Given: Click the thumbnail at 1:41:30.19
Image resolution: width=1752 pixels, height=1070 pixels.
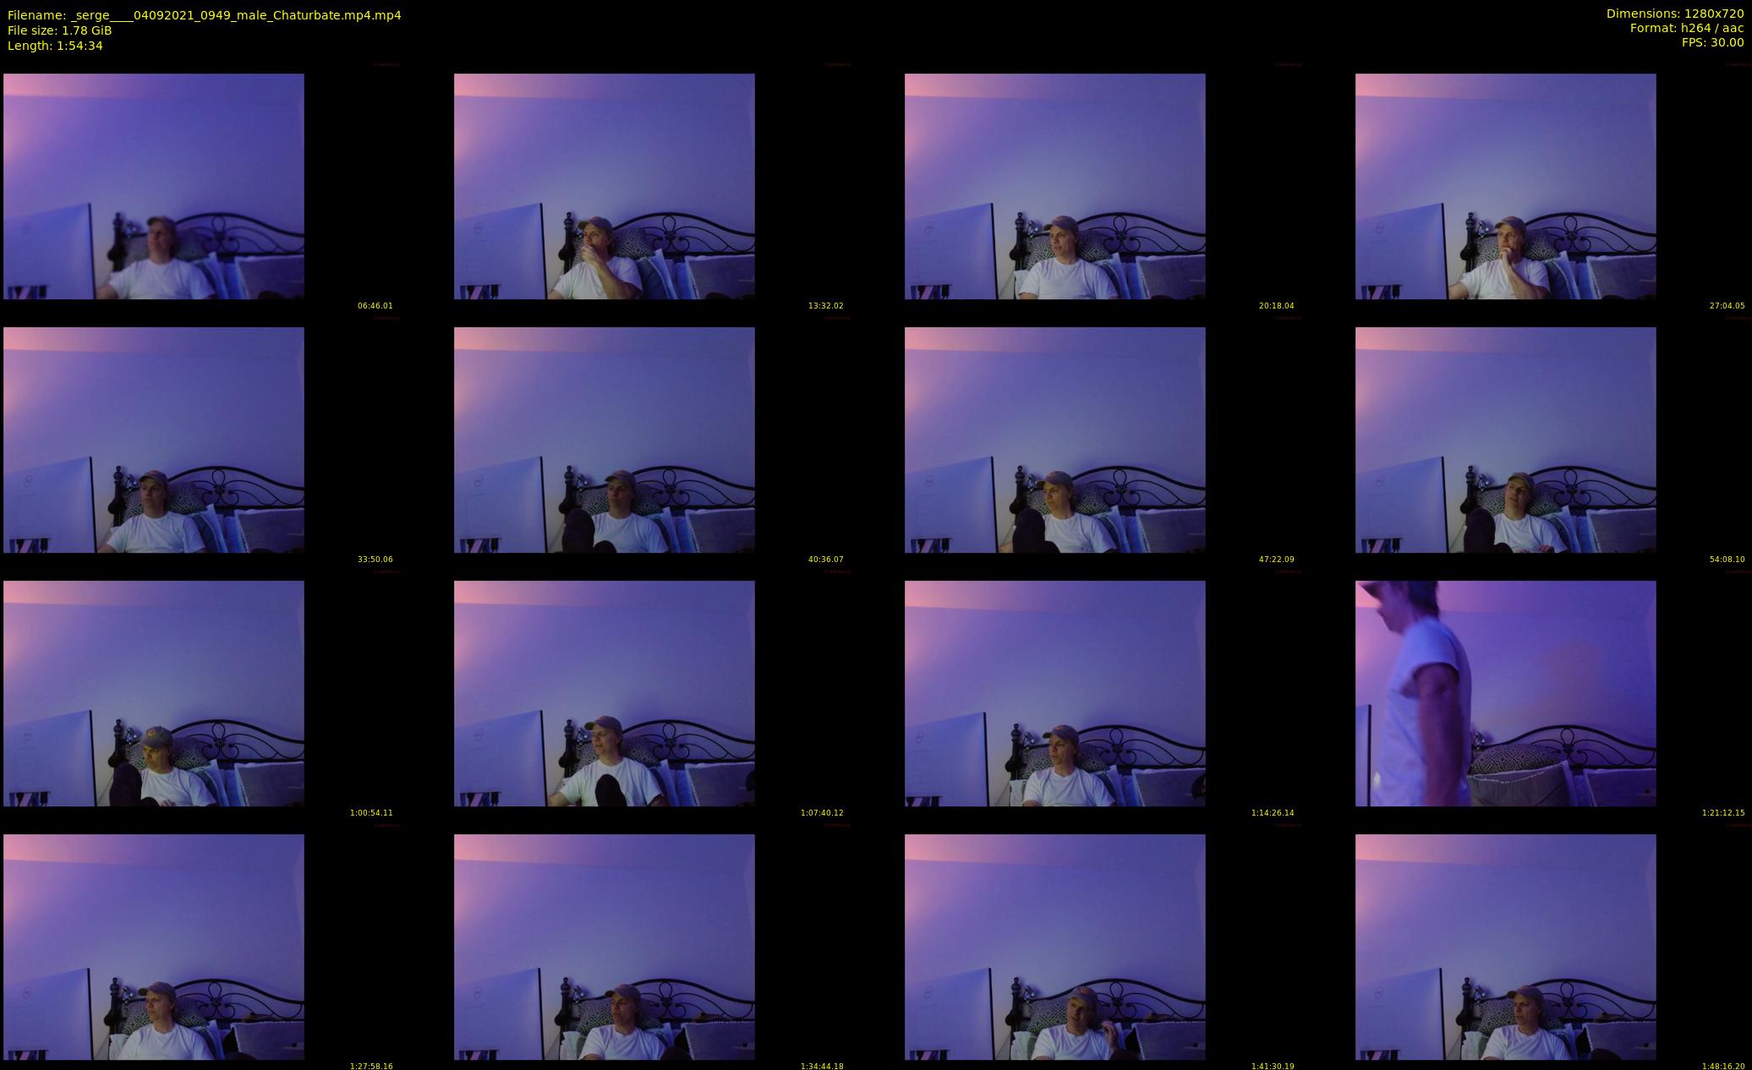Looking at the screenshot, I should [1054, 947].
